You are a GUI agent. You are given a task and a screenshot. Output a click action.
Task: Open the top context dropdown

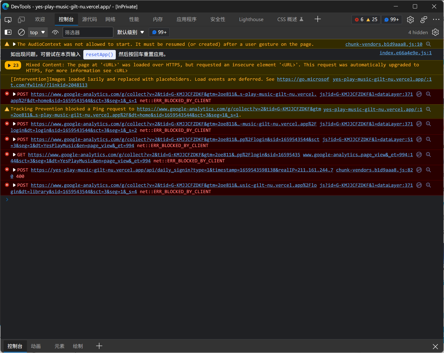(38, 32)
